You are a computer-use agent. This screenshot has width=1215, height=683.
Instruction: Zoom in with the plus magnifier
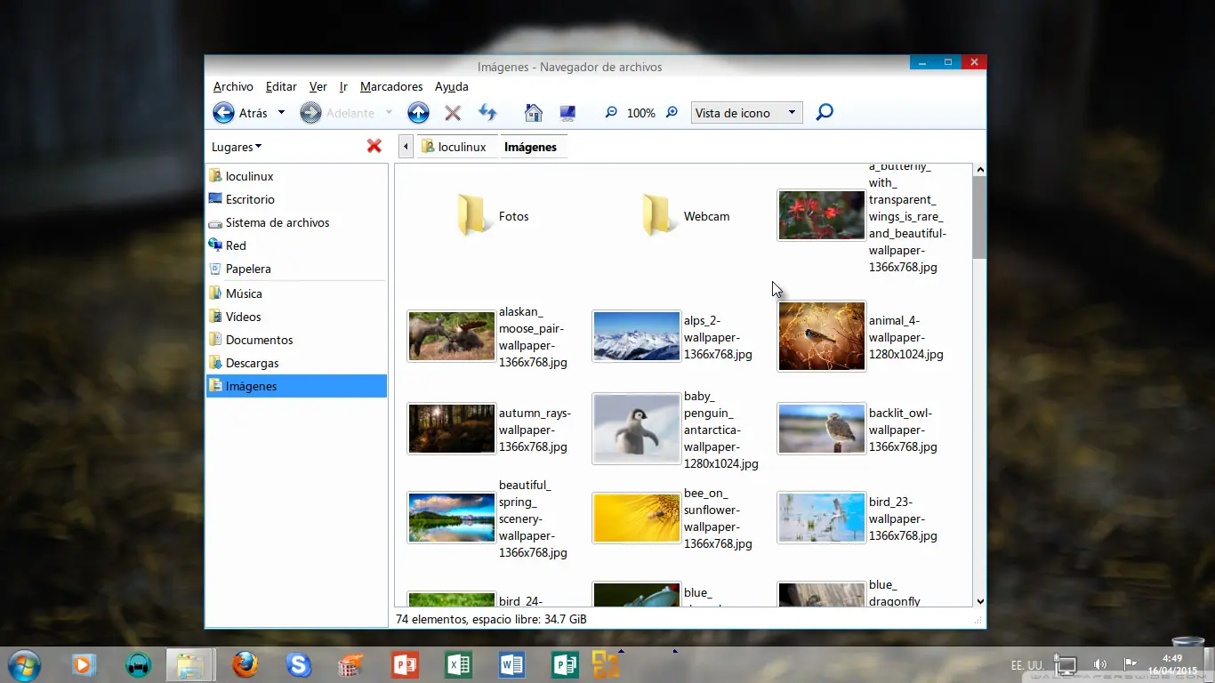click(672, 113)
